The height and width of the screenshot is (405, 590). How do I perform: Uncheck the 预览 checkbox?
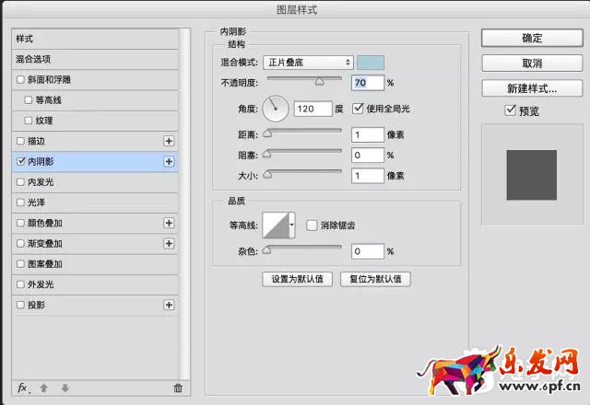511,110
